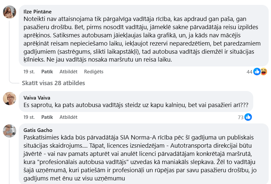This screenshot has width=271, height=184.
Task: Click Gatis Gacho's profile avatar
Action: (10, 131)
